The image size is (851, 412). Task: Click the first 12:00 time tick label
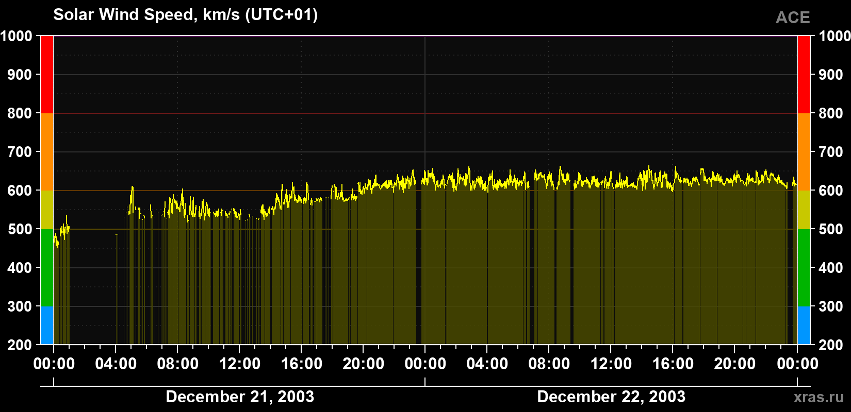(240, 364)
